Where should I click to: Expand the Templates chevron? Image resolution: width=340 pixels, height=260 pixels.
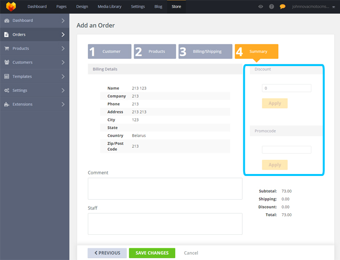click(63, 76)
